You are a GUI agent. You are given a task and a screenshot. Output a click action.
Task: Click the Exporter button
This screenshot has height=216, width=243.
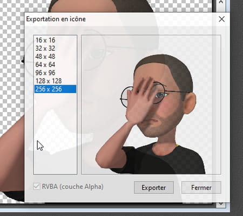coord(154,187)
